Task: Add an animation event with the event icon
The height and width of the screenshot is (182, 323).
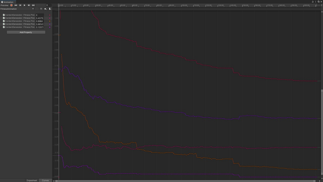Action: [x=50, y=9]
